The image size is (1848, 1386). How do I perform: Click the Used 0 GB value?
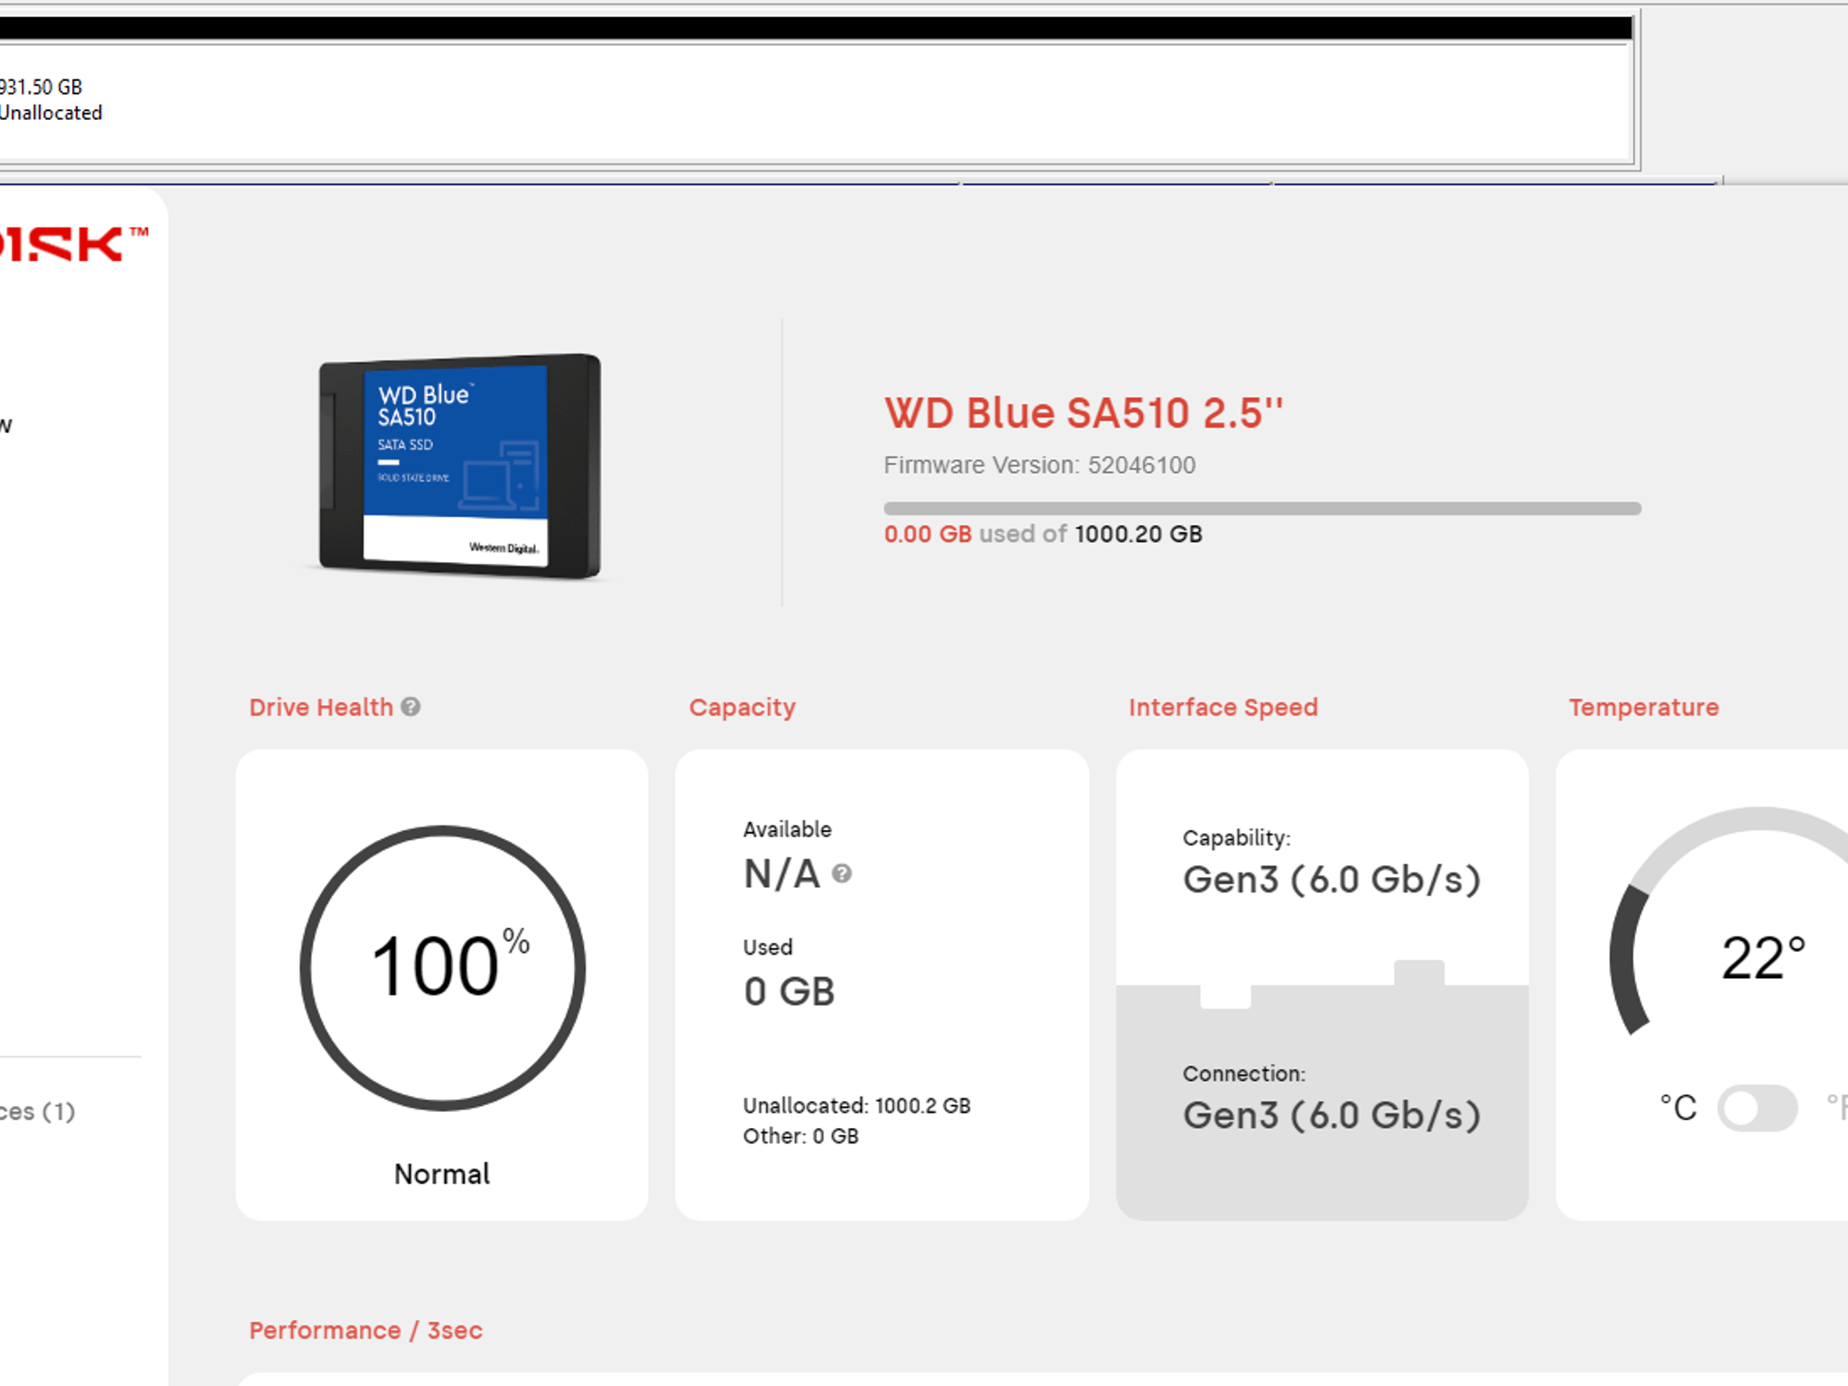pos(790,992)
